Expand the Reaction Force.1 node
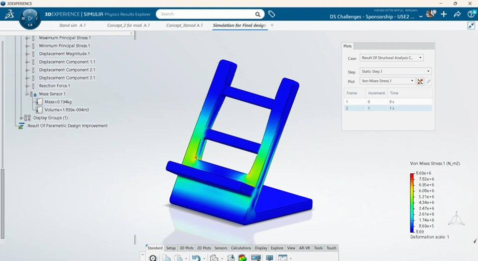This screenshot has height=261, width=478. pyautogui.click(x=27, y=86)
